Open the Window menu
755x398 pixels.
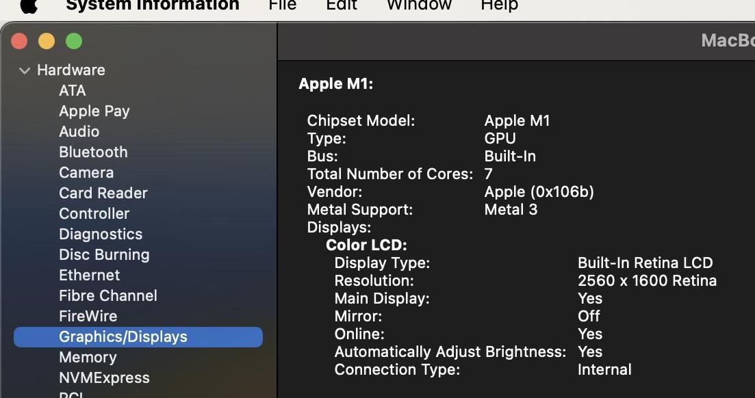pos(419,5)
